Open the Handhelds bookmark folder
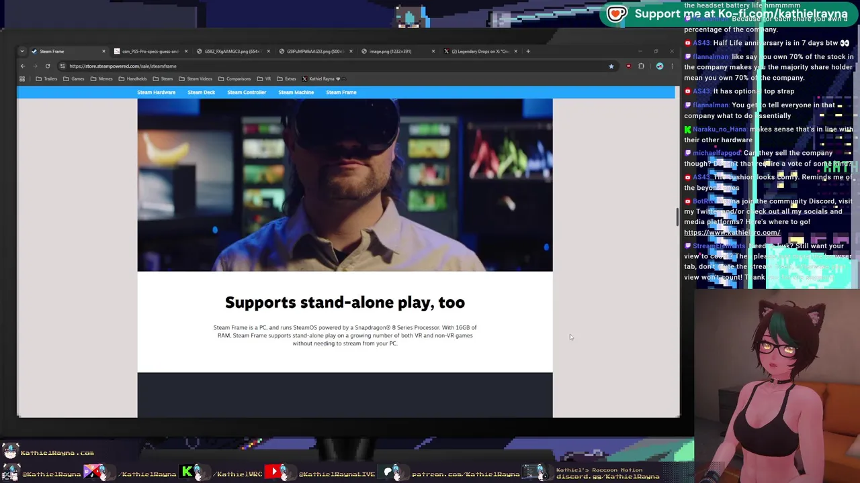This screenshot has width=860, height=483. click(132, 78)
